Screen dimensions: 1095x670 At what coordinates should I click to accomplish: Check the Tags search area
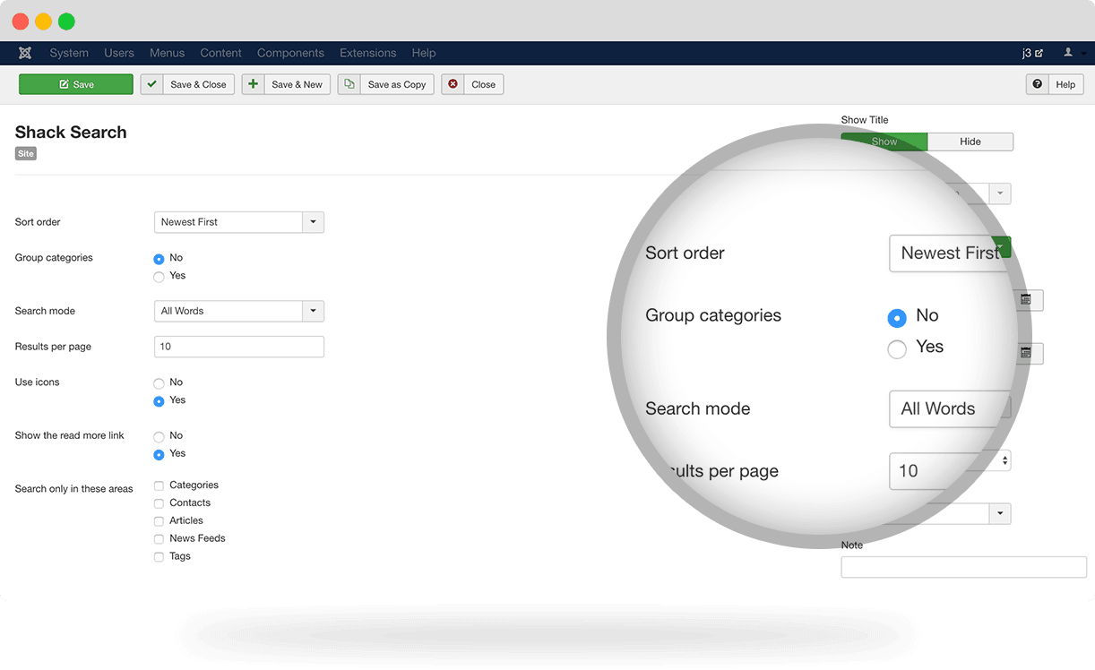(159, 557)
